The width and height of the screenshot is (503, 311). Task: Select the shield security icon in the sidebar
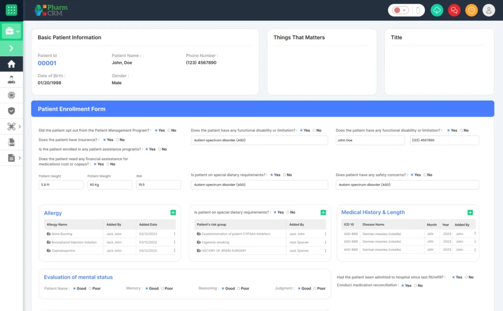tap(11, 111)
